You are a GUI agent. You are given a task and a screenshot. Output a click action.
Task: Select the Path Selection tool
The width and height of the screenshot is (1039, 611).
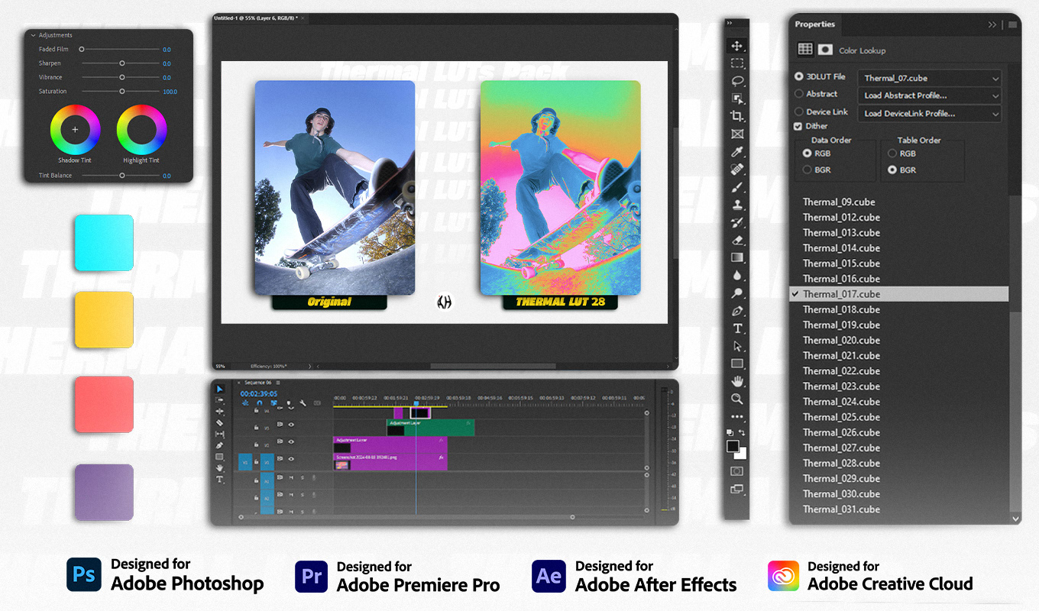pos(737,346)
